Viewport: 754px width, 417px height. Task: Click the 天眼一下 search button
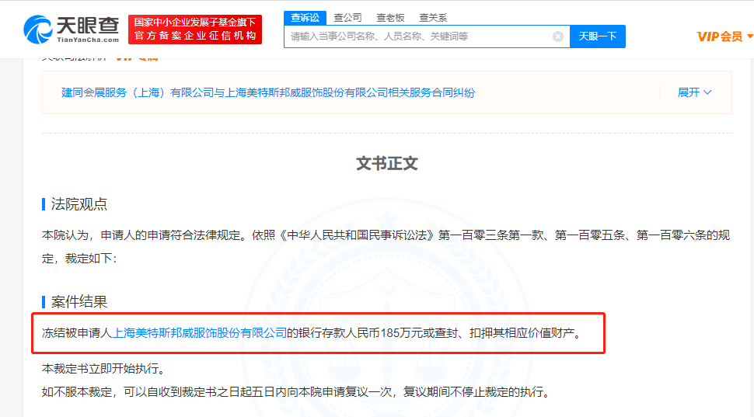[598, 36]
